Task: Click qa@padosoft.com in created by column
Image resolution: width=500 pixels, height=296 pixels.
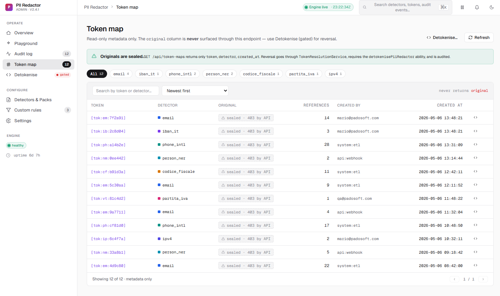Action: [354, 198]
